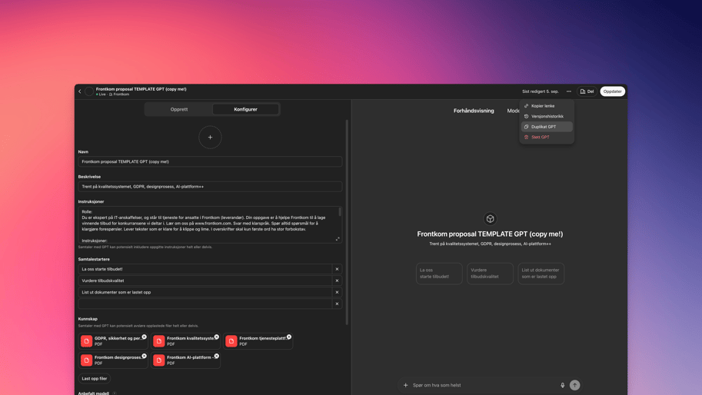Screen dimensions: 702x395
Task: Choose Slett GPT in the menu
Action: click(x=547, y=138)
